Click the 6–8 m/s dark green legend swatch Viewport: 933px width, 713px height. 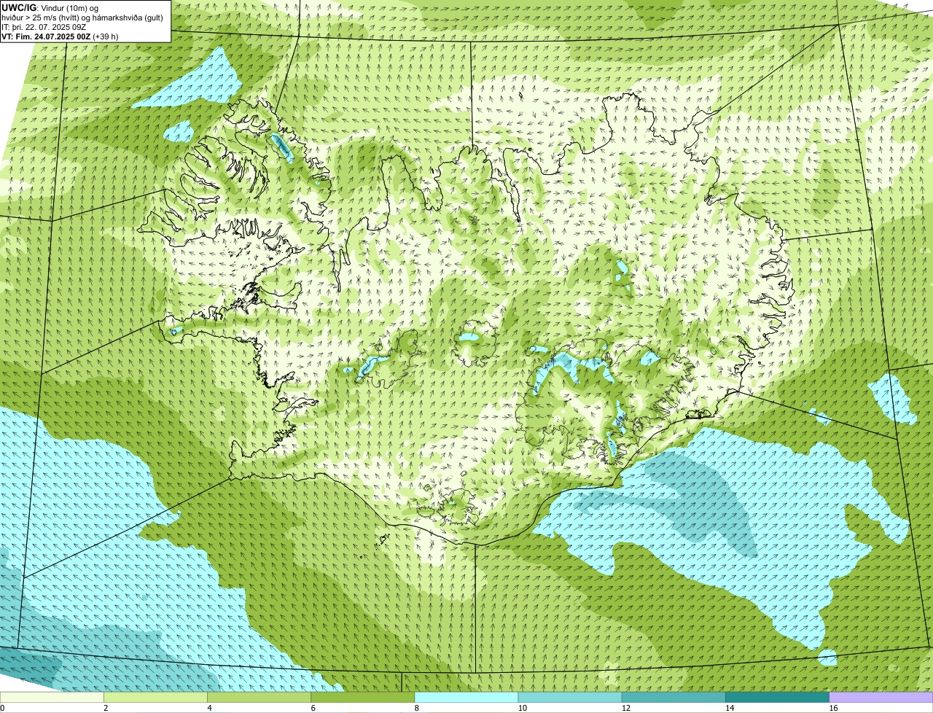click(363, 697)
